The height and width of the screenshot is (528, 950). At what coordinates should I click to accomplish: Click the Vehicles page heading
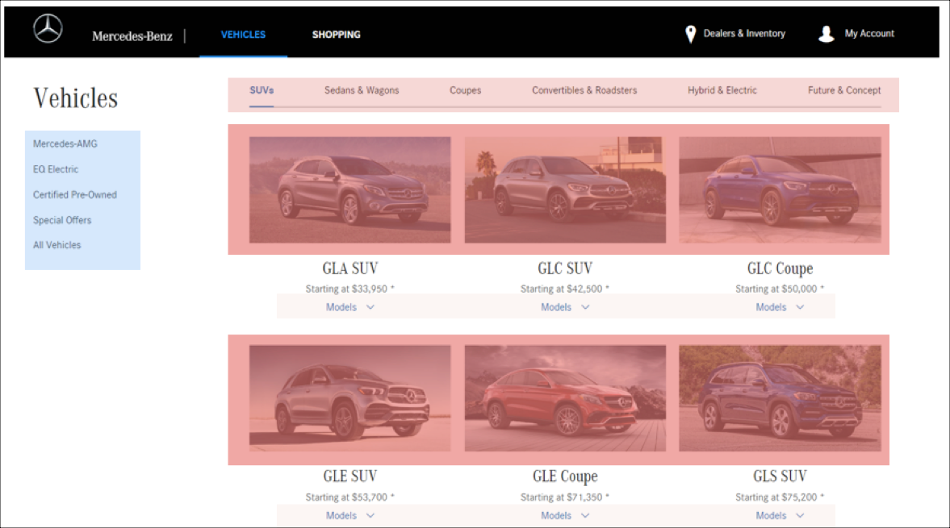(76, 98)
